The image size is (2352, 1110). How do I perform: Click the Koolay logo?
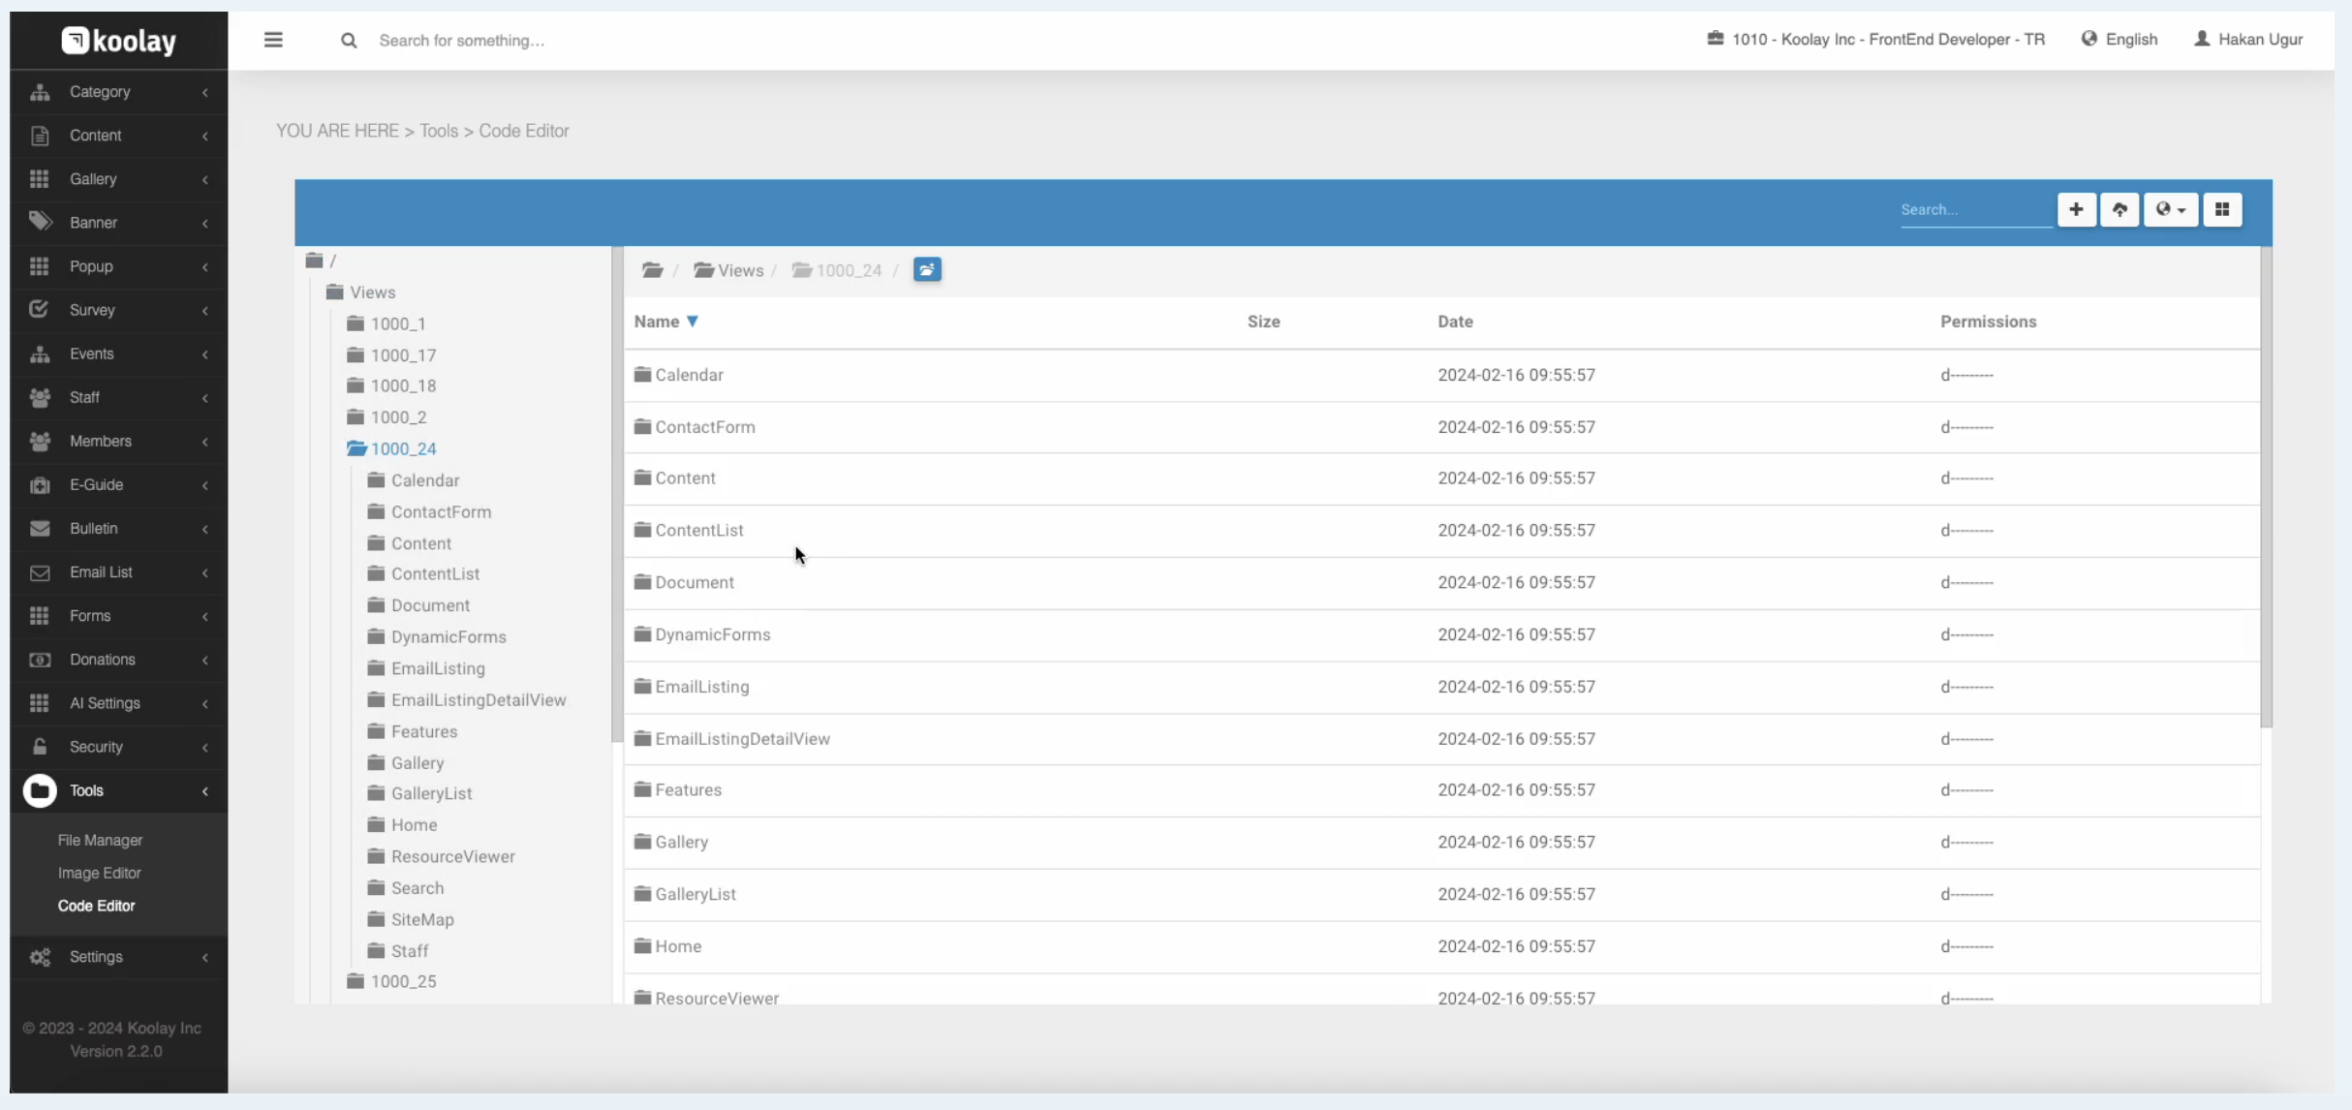point(119,41)
